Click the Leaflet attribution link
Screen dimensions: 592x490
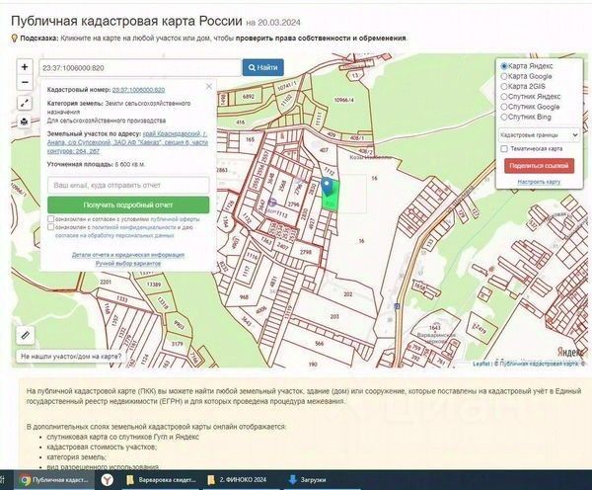[x=481, y=364]
